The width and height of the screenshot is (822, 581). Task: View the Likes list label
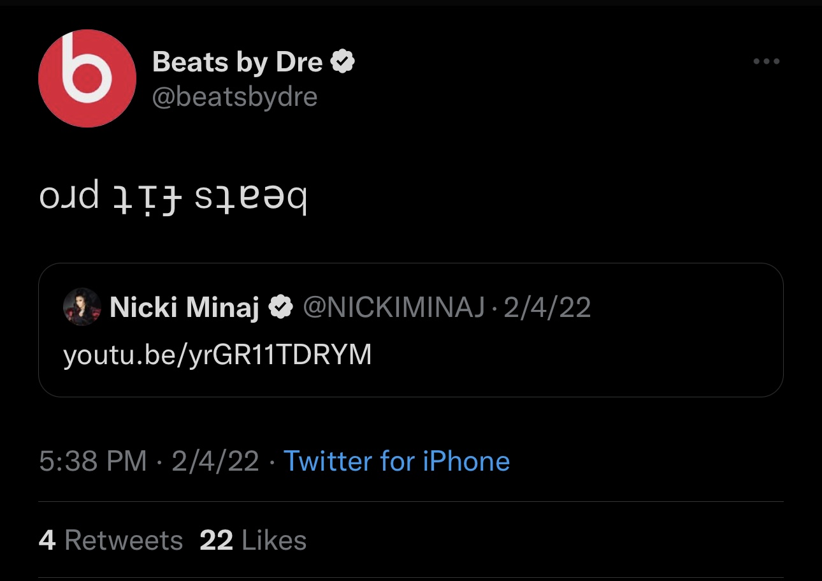tap(274, 541)
